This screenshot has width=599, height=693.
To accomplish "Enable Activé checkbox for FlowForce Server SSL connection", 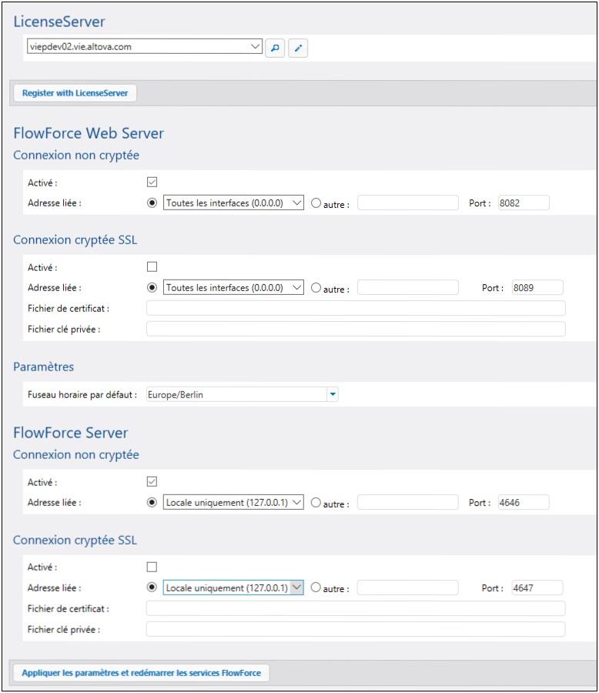I will coord(152,567).
